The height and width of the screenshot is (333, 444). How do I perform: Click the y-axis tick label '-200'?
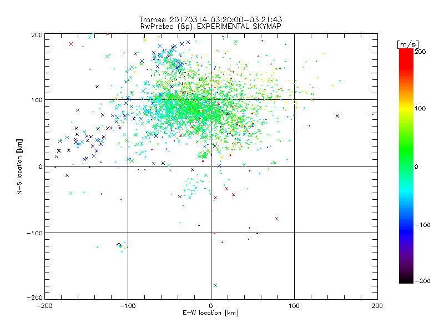pos(34,297)
